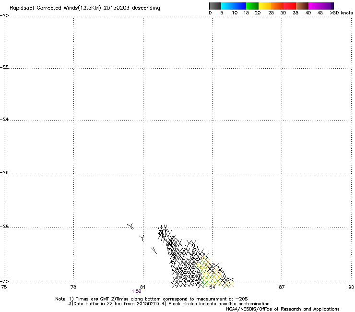Click the word 'descending' in the title
Screen dimensions: 355x312
(146, 8)
